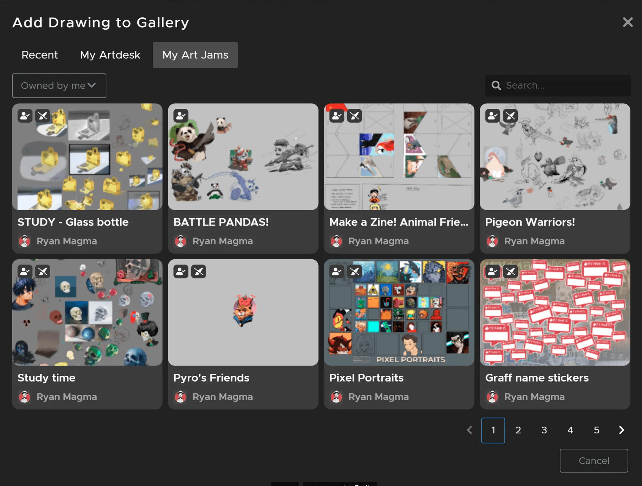Switch to the Recent tab
The width and height of the screenshot is (642, 486).
point(40,55)
